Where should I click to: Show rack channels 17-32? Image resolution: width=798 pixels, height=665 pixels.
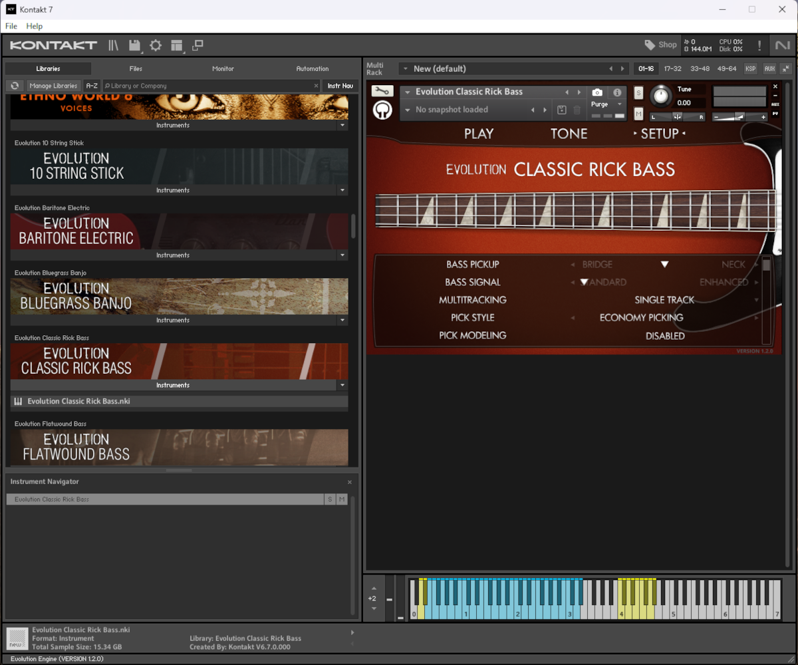[673, 68]
